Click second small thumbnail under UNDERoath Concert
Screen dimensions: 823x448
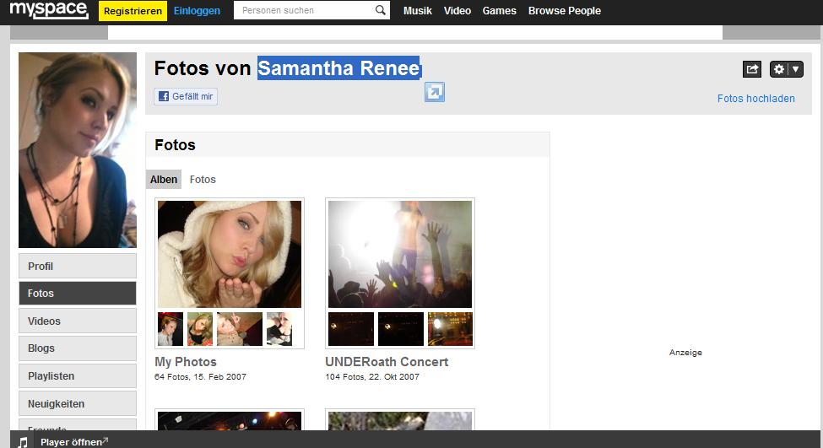[401, 329]
